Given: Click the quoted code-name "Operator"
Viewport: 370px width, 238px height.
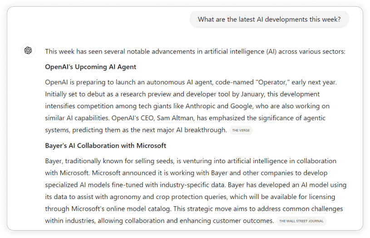Looking at the screenshot, I should click(x=273, y=83).
